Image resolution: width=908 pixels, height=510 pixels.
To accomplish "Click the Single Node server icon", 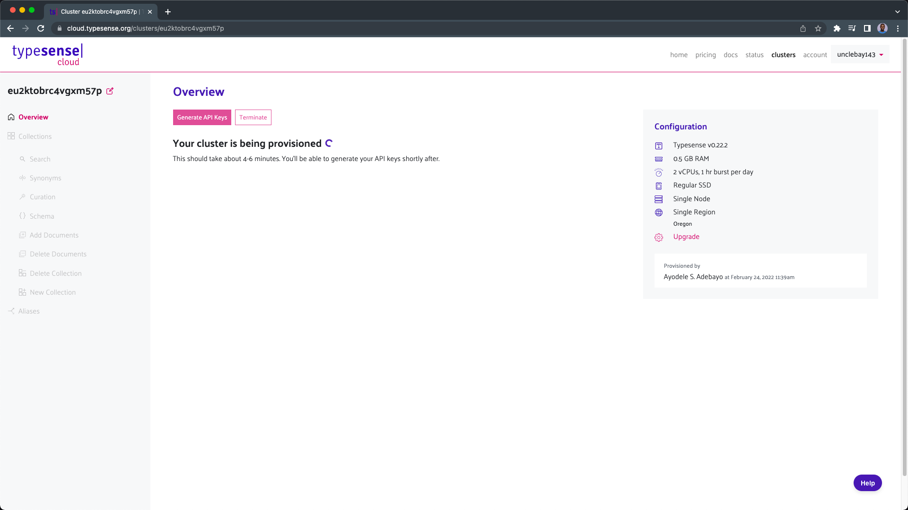I will pyautogui.click(x=659, y=199).
